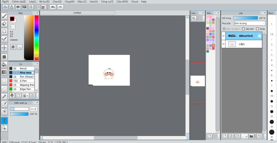The width and height of the screenshot is (277, 143).
Task: Open the Tệp(F) menu
Action: pyautogui.click(x=5, y=2)
